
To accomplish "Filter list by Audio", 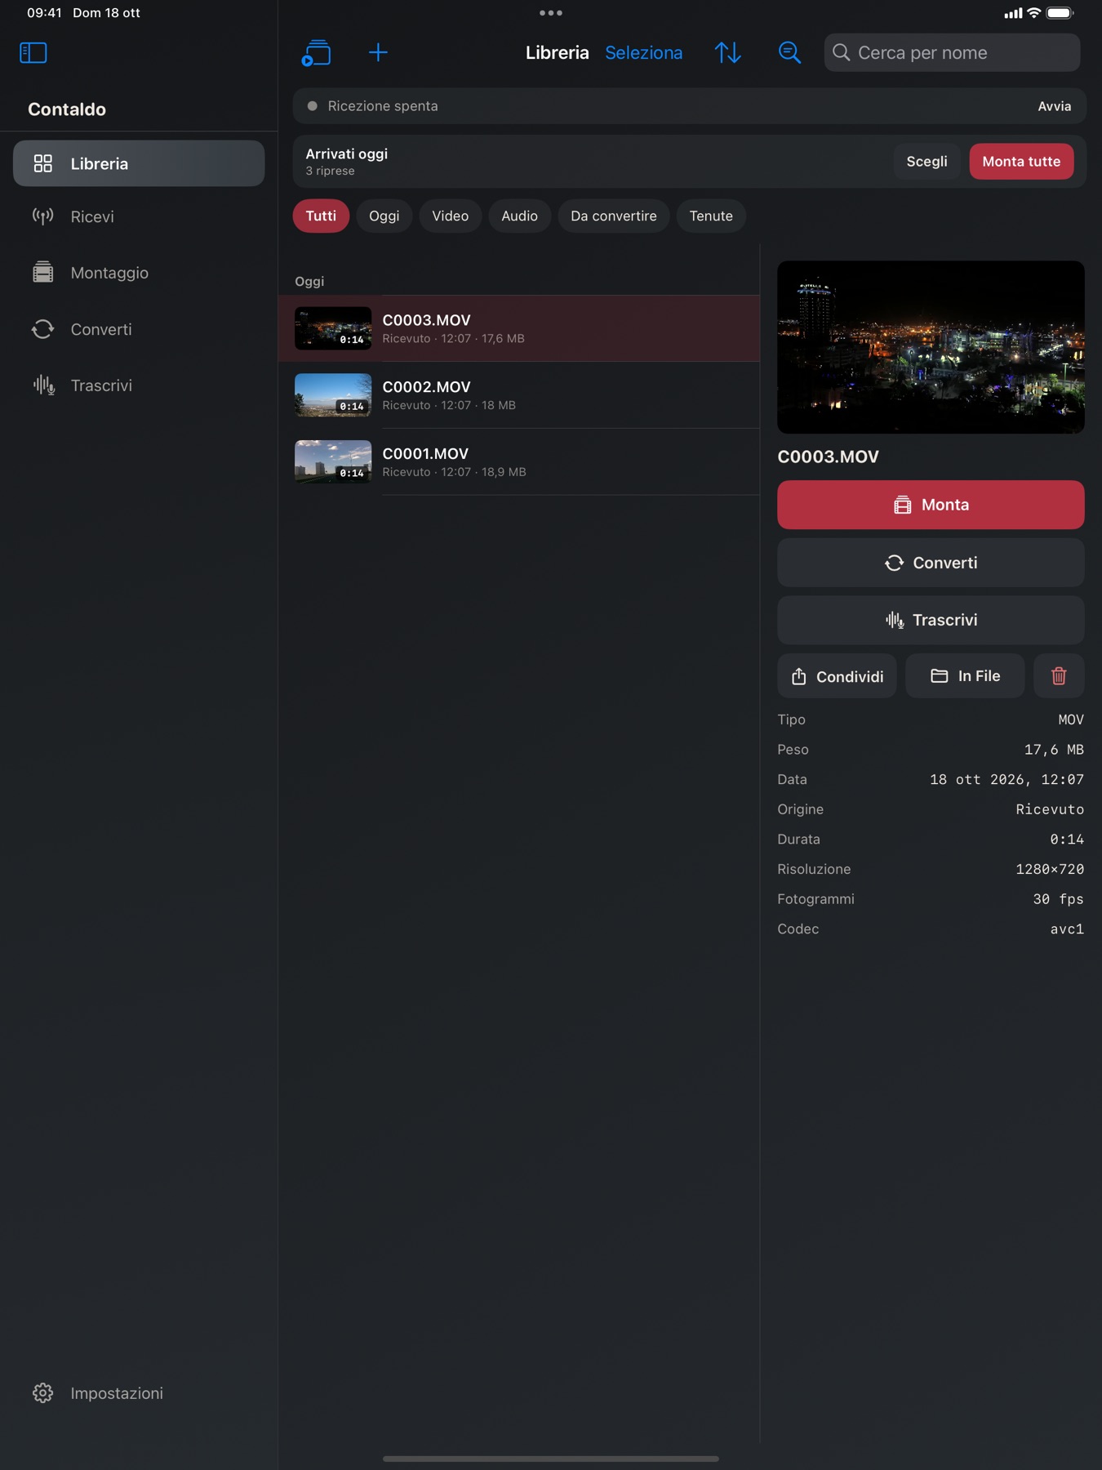I will coord(520,216).
